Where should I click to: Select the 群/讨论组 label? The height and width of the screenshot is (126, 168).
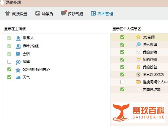tap(31, 46)
